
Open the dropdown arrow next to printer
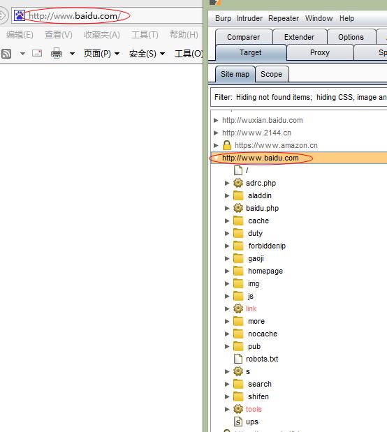tap(72, 54)
